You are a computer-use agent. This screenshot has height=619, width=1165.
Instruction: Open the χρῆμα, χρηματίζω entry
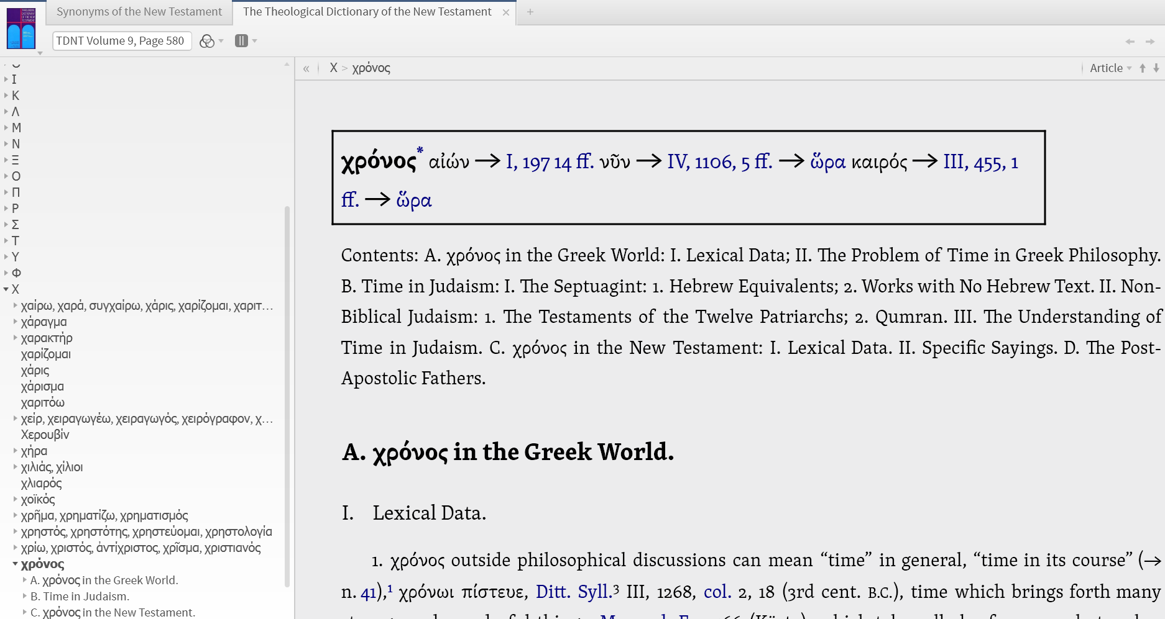[x=104, y=515]
